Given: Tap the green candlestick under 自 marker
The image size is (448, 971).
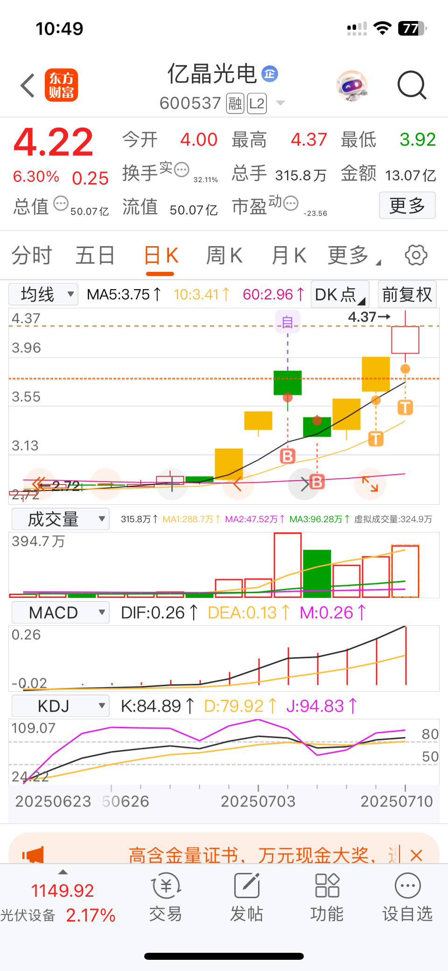Looking at the screenshot, I should click(x=287, y=383).
